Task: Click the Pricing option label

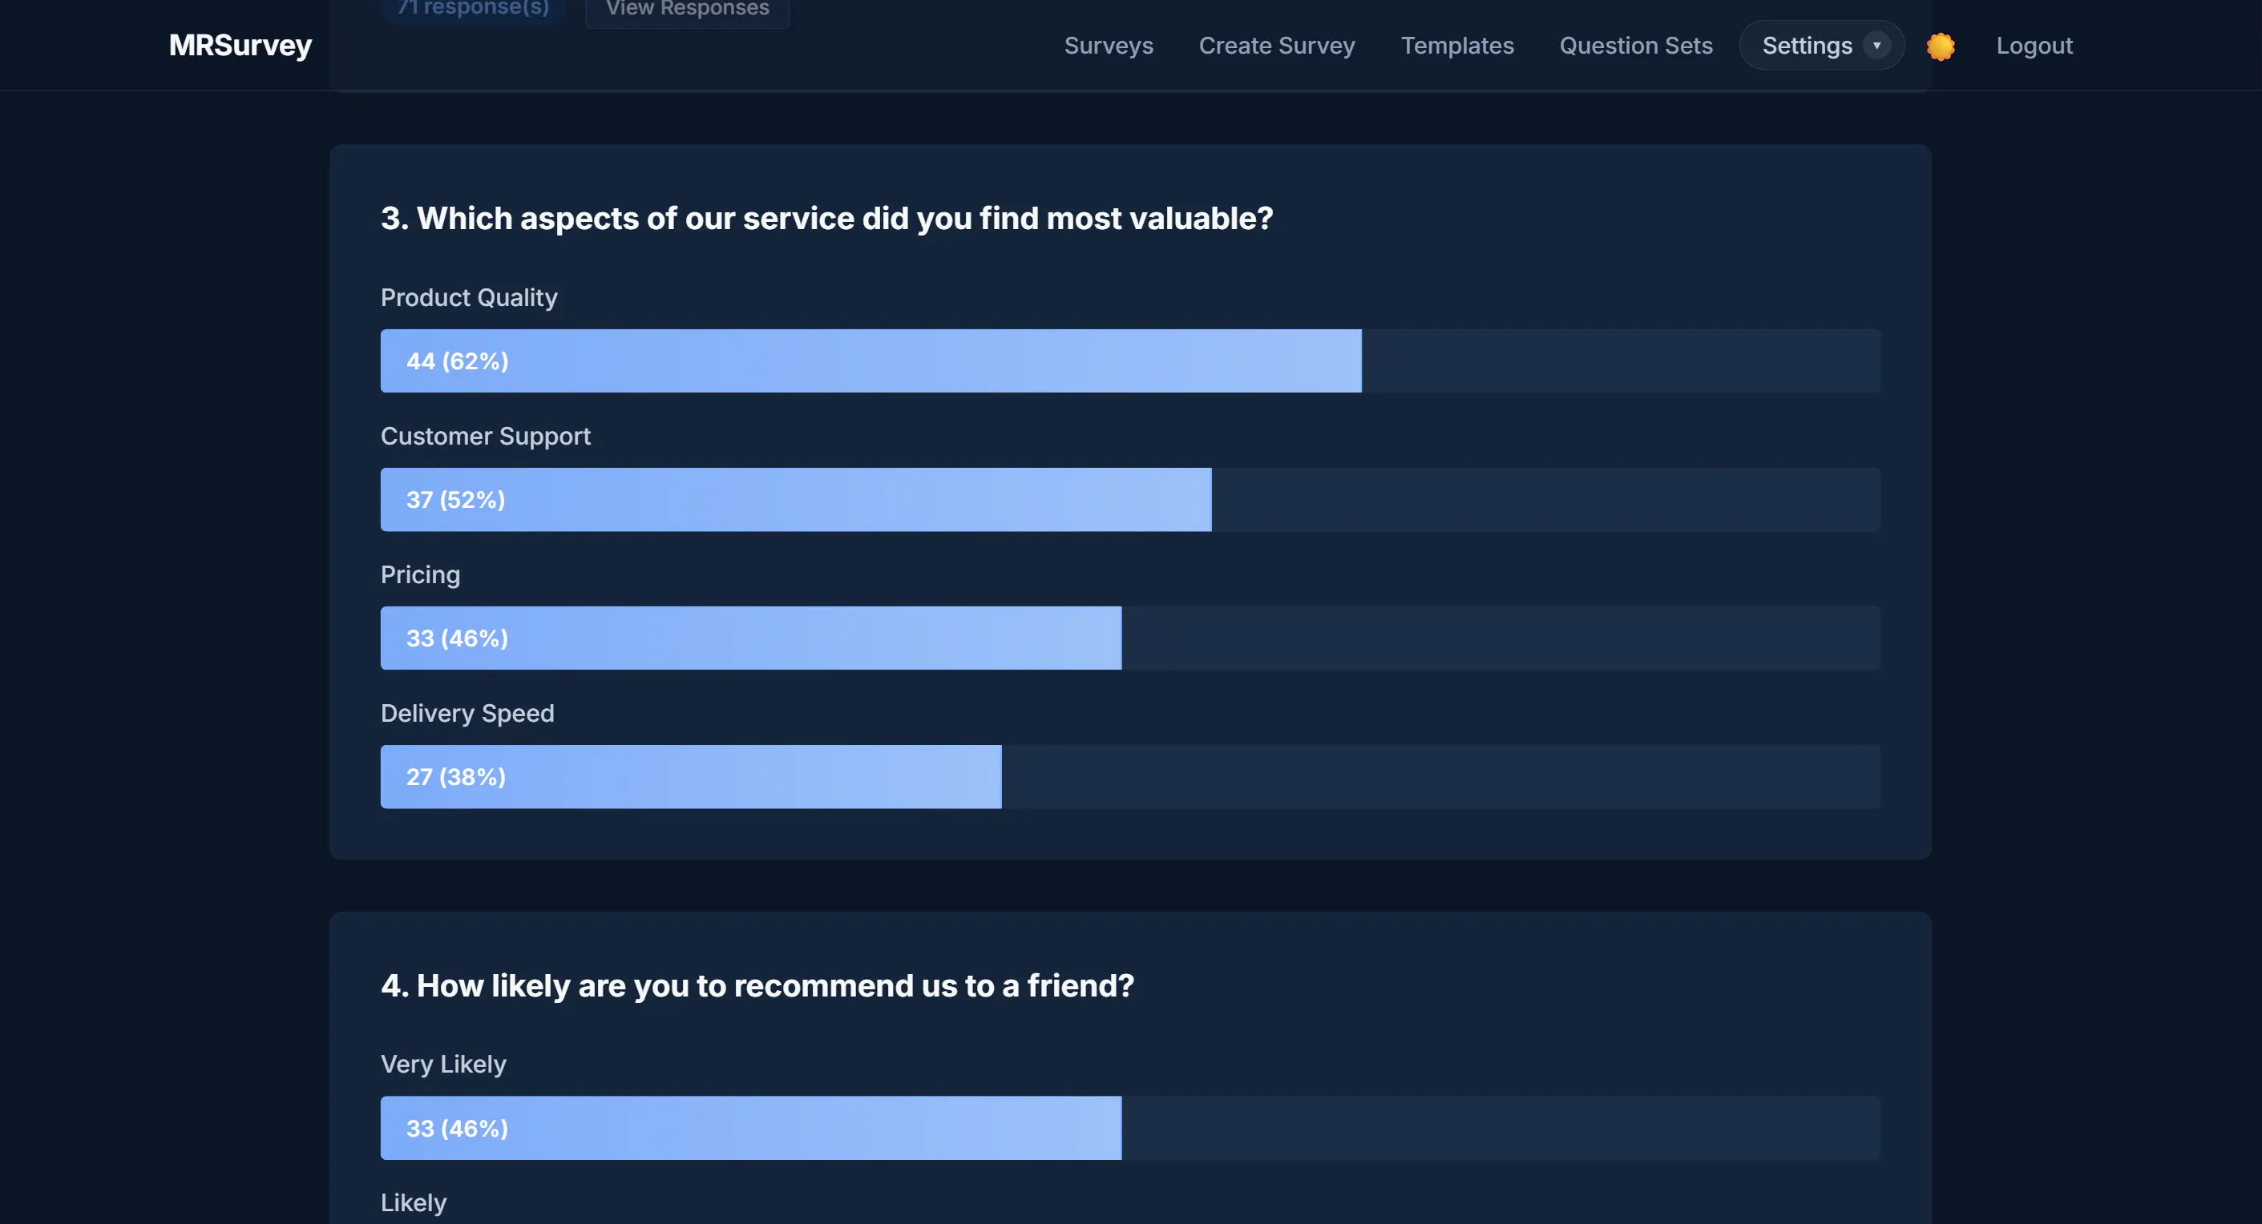Action: 420,574
